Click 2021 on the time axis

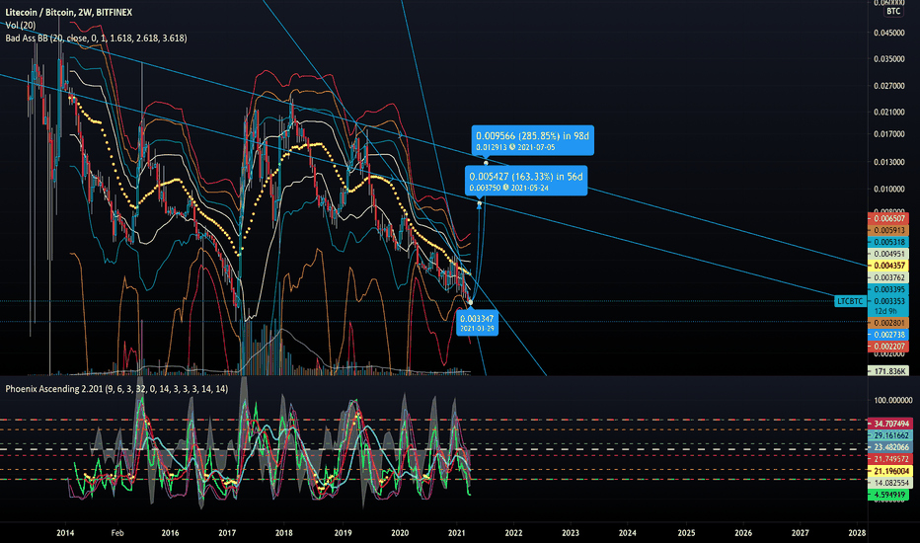pyautogui.click(x=456, y=533)
